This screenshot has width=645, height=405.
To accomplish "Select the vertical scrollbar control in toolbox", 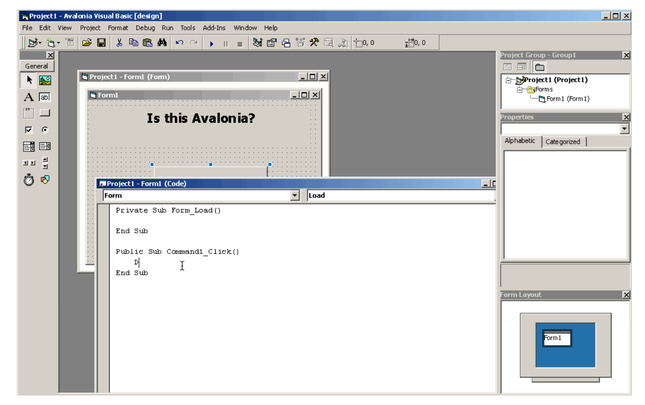I will (x=45, y=163).
